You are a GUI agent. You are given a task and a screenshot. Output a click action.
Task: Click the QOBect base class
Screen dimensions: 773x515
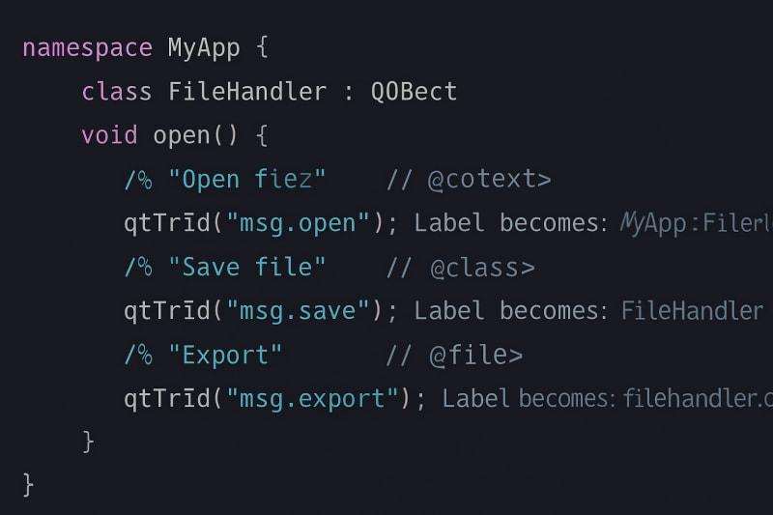[414, 92]
